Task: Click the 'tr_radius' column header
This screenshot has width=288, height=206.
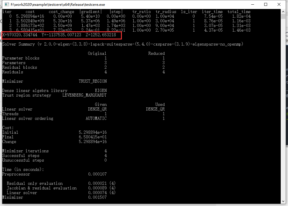Action: [166, 12]
